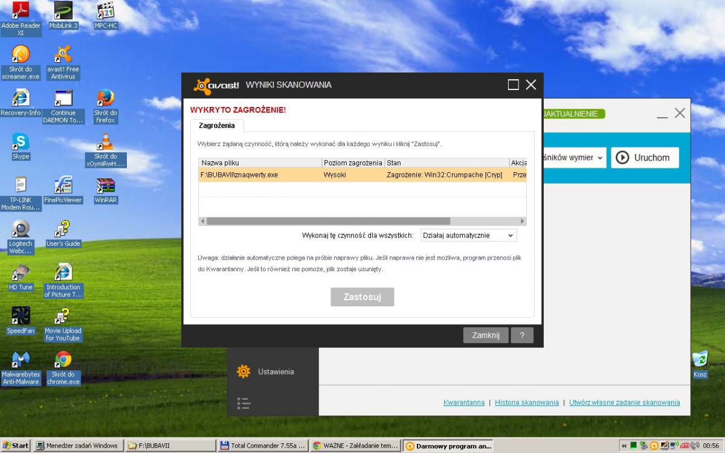Image resolution: width=725 pixels, height=453 pixels.
Task: Click the Win32:Crumpache [Cryp] threat cell
Action: [444, 175]
